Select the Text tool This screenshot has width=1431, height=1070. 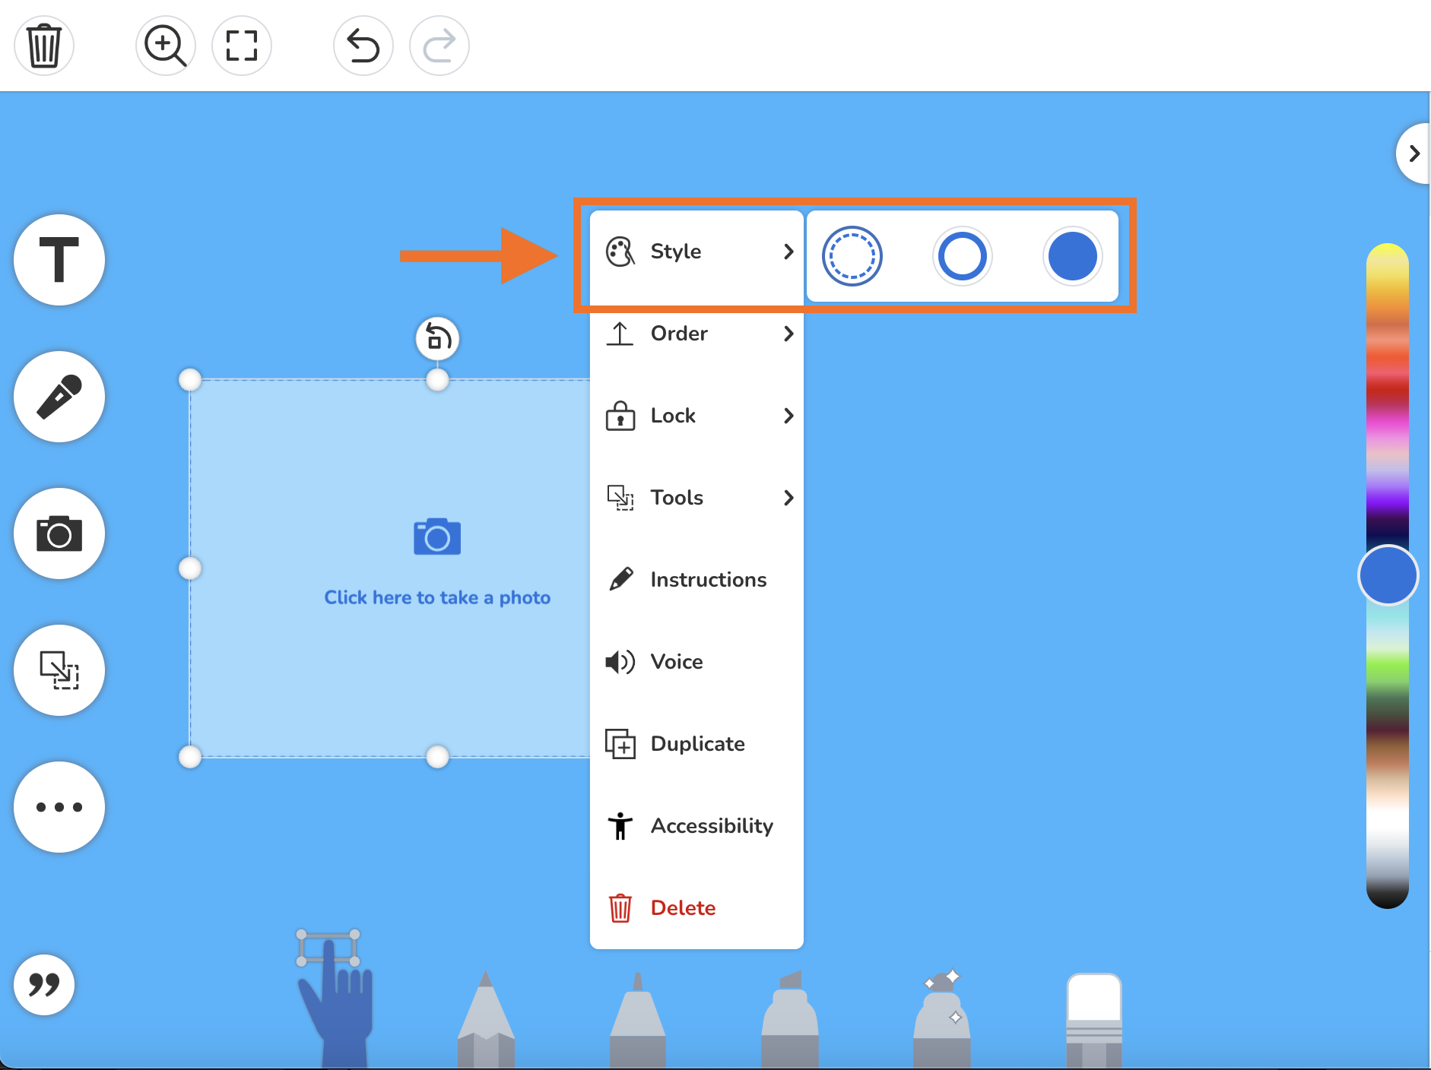(x=59, y=260)
